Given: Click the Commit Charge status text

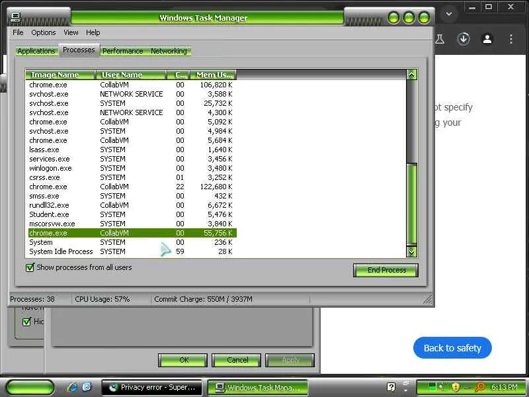Looking at the screenshot, I should [x=203, y=299].
